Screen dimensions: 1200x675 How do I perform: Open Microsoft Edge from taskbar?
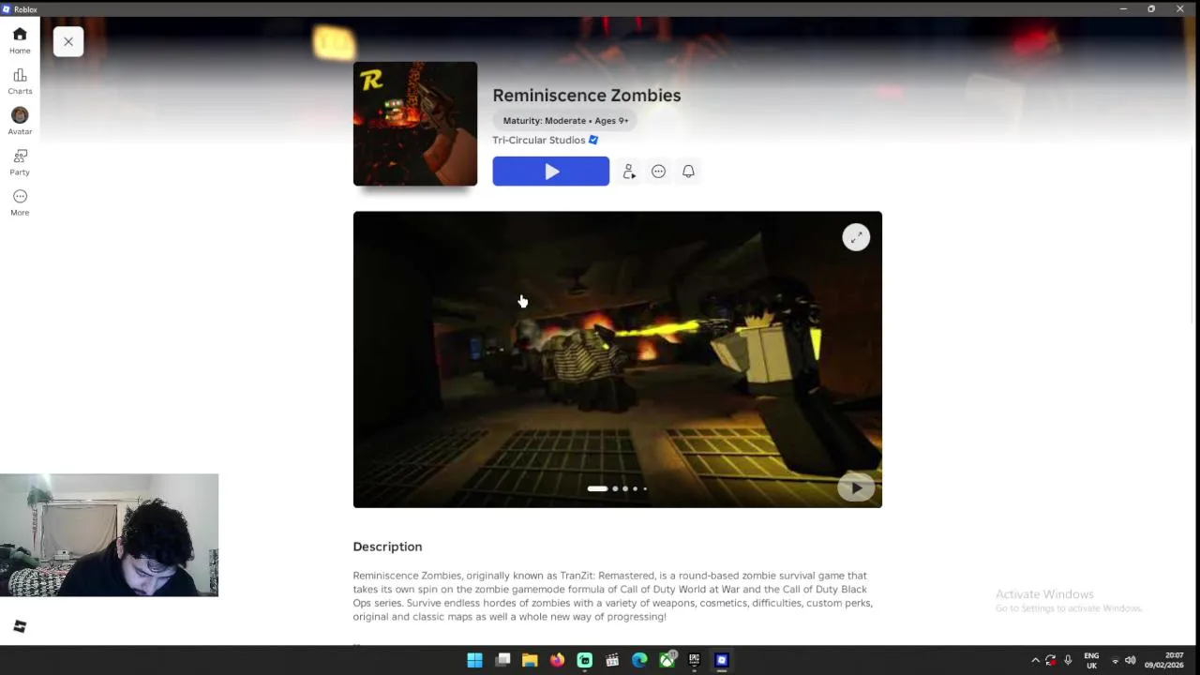[639, 660]
